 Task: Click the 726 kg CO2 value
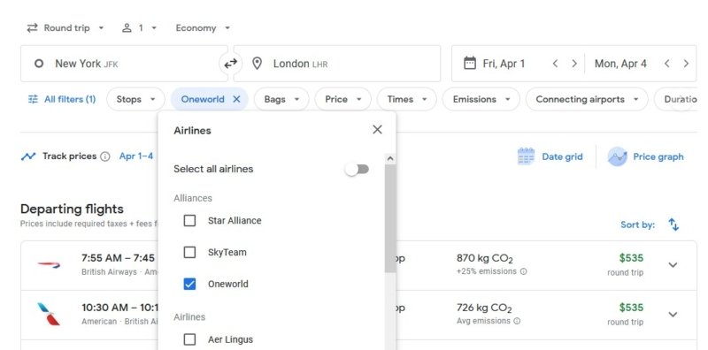(484, 308)
